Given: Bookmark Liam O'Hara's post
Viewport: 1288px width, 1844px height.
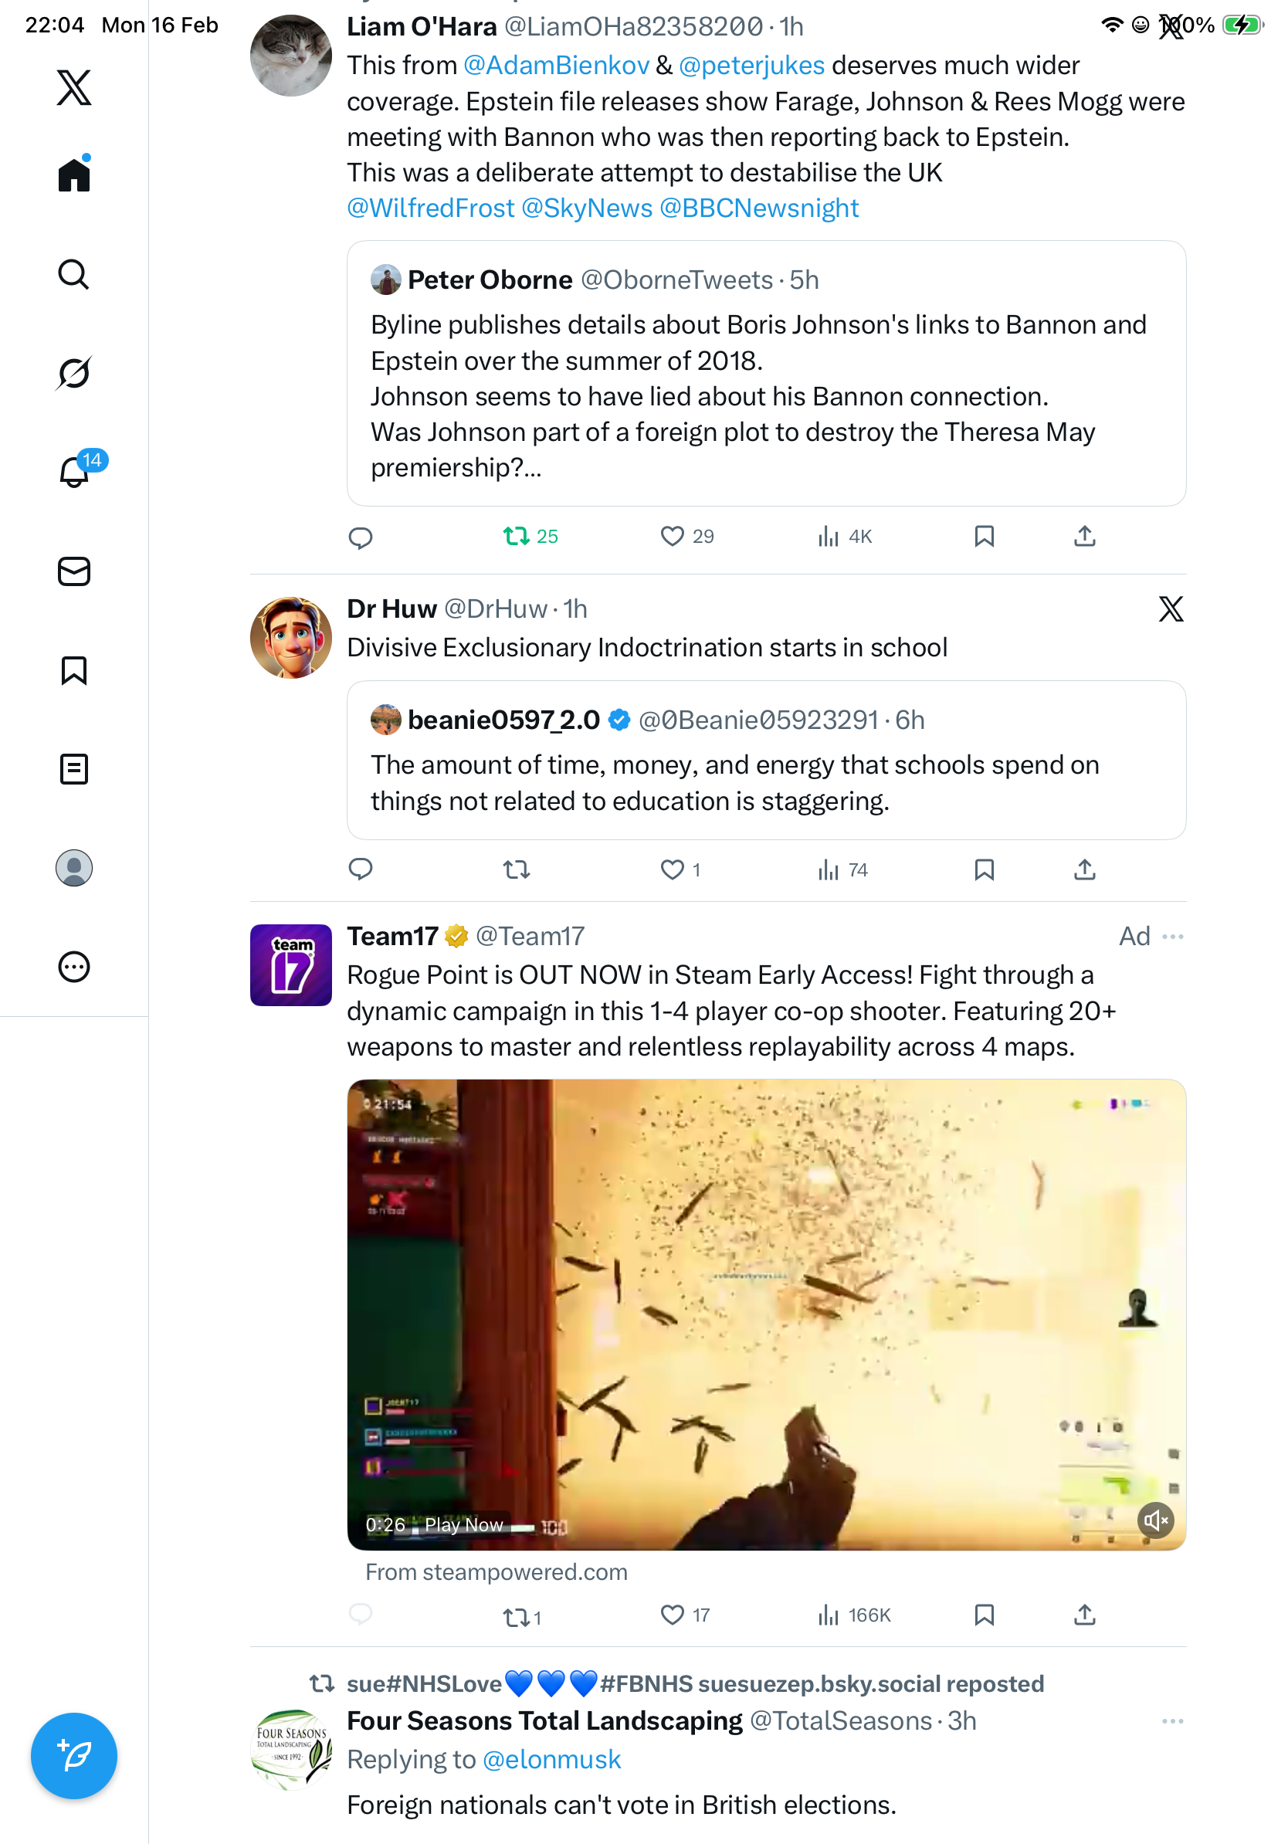Looking at the screenshot, I should pos(984,536).
